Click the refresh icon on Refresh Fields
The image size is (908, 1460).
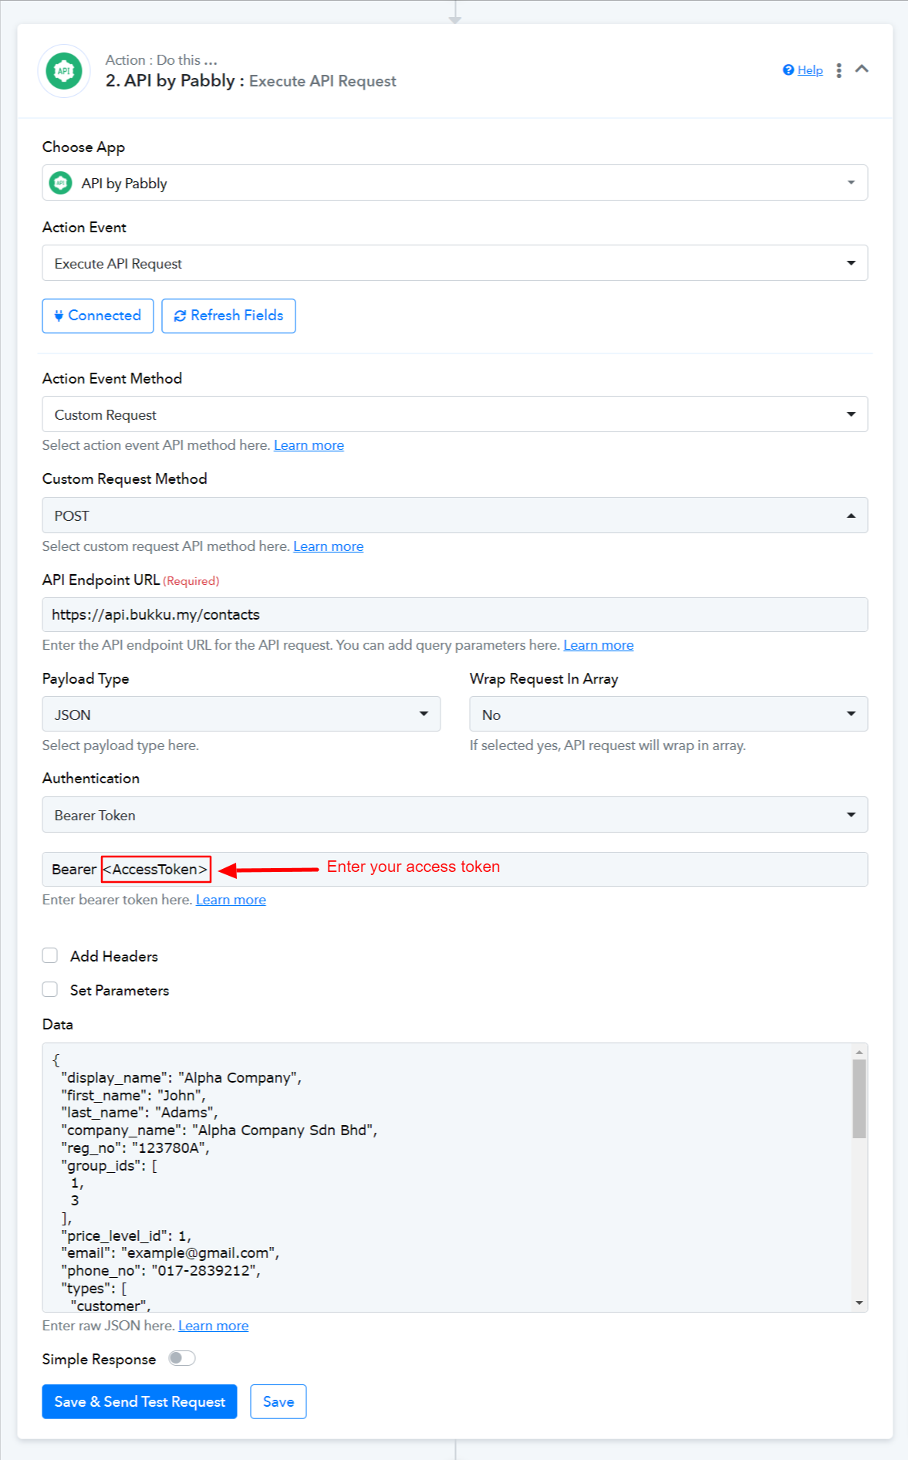click(x=180, y=316)
